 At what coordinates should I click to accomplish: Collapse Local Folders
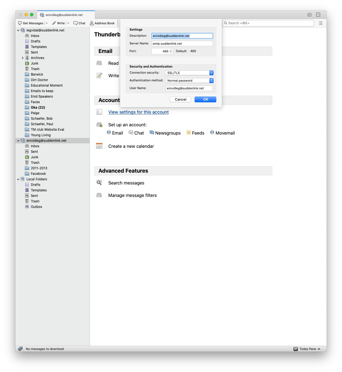click(x=18, y=179)
